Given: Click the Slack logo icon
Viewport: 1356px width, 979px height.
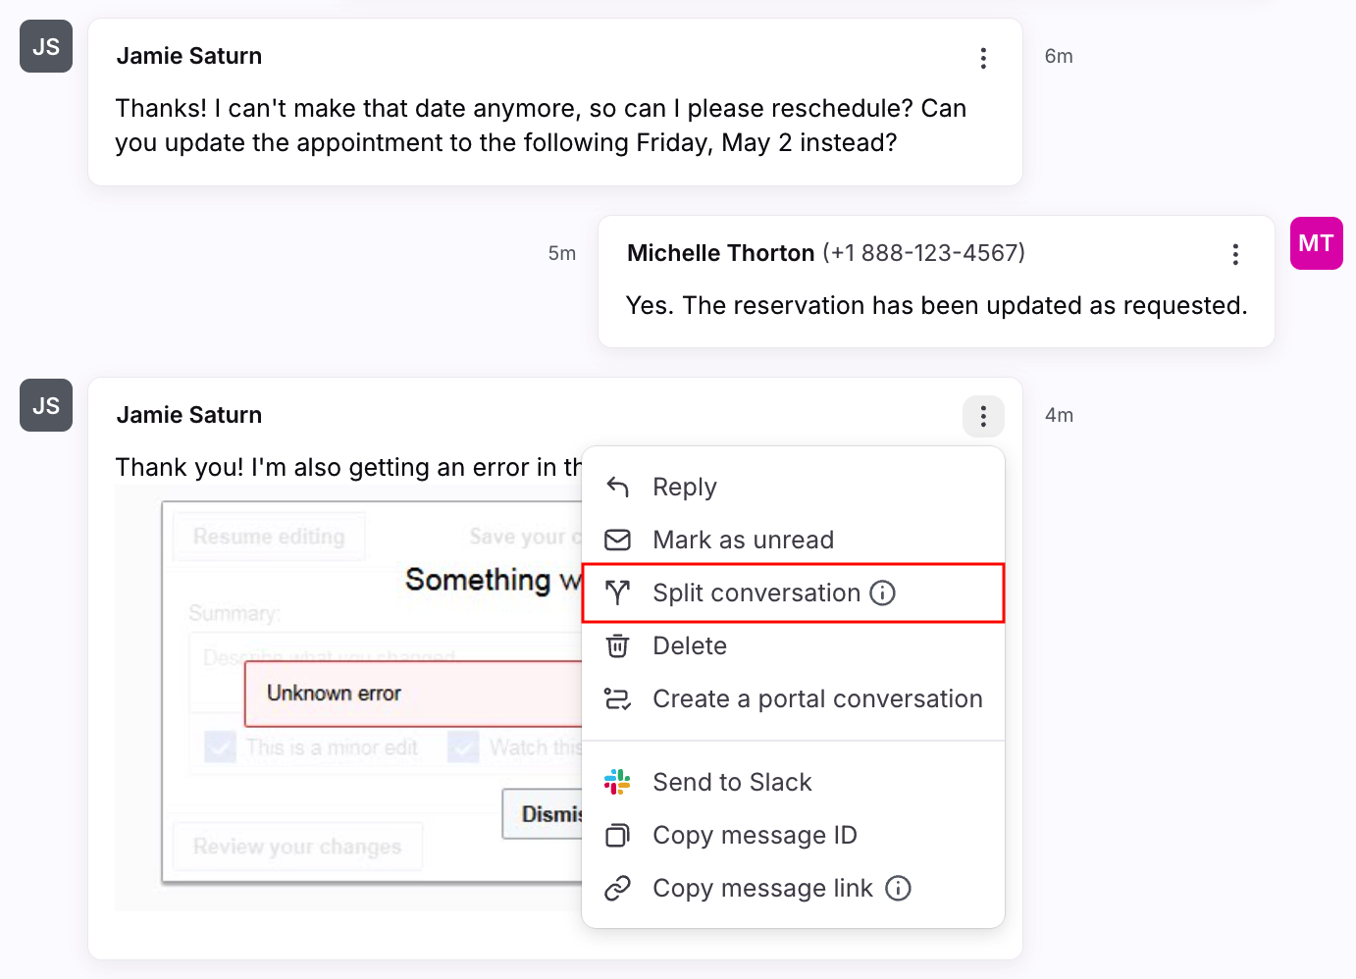Looking at the screenshot, I should (617, 782).
